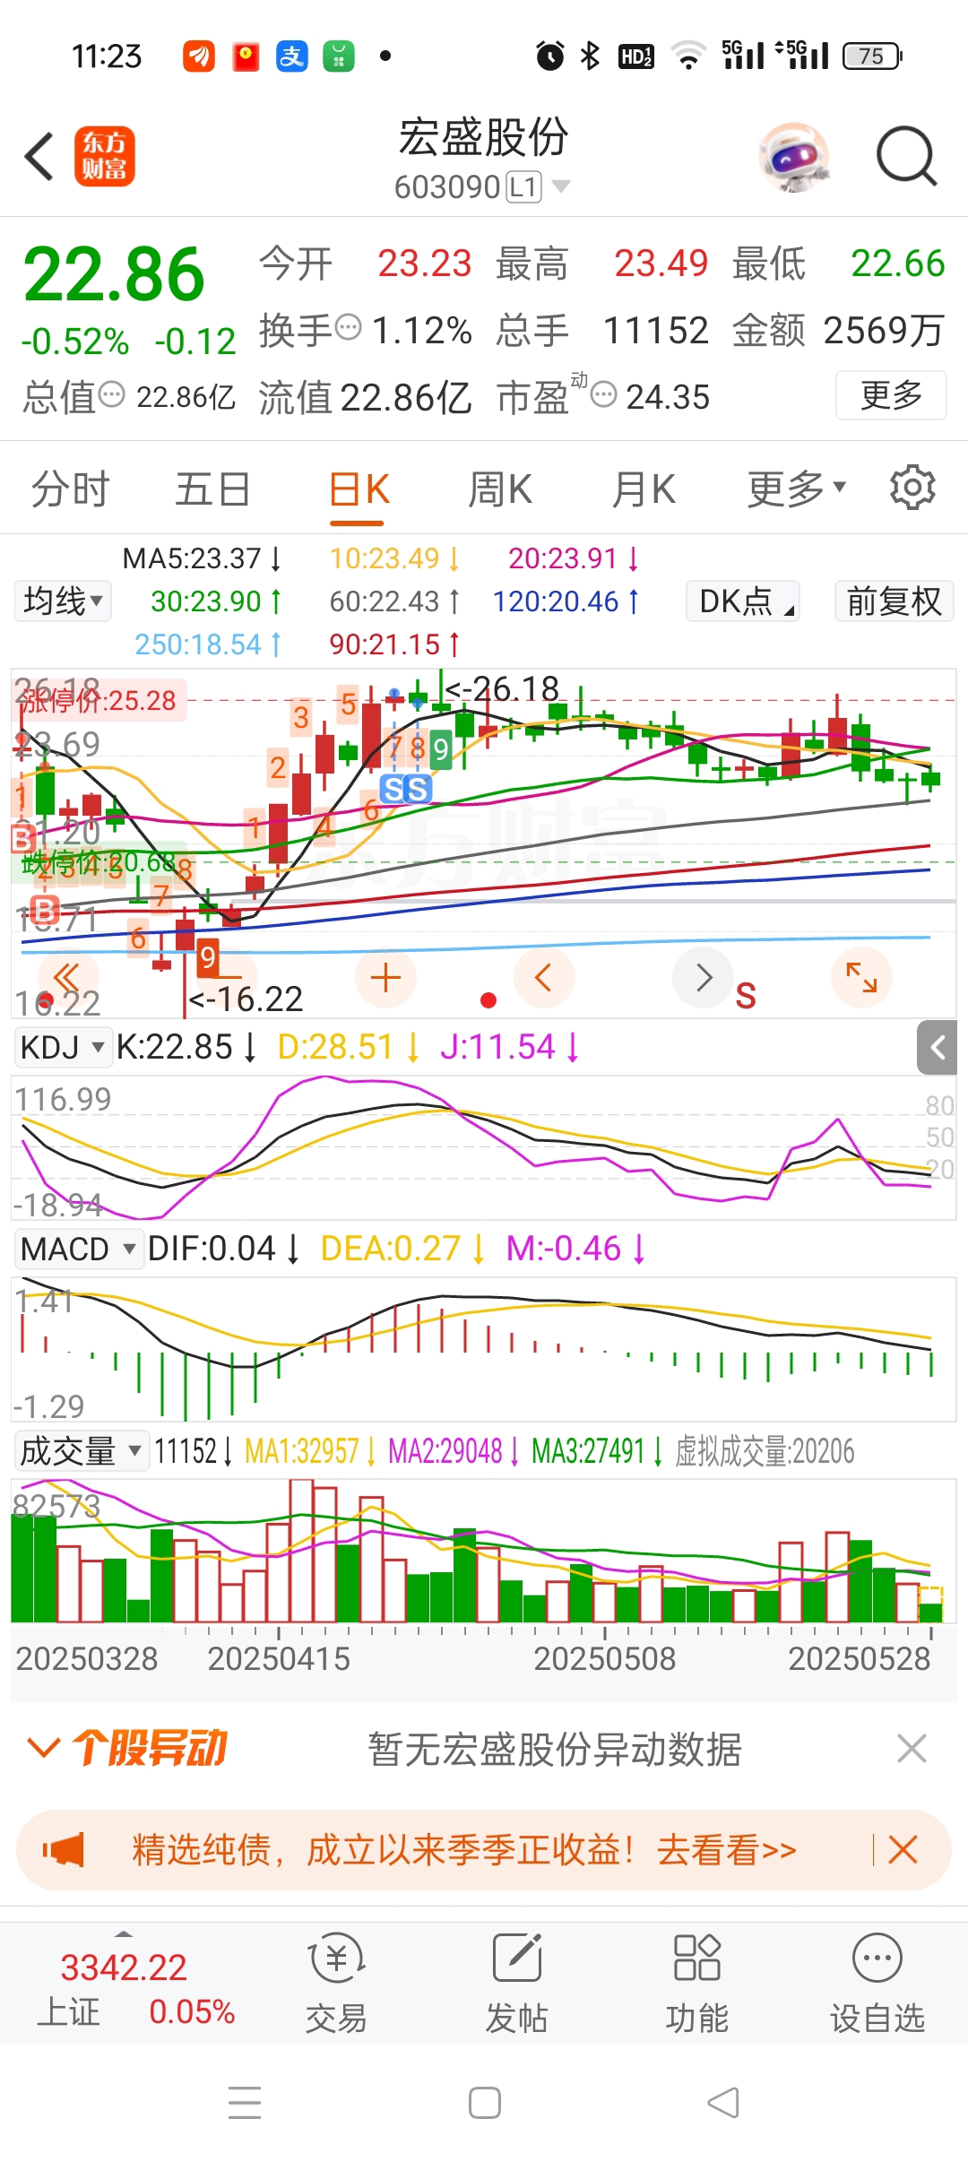Move chart right with arrow button
This screenshot has width=968, height=2162.
(704, 977)
